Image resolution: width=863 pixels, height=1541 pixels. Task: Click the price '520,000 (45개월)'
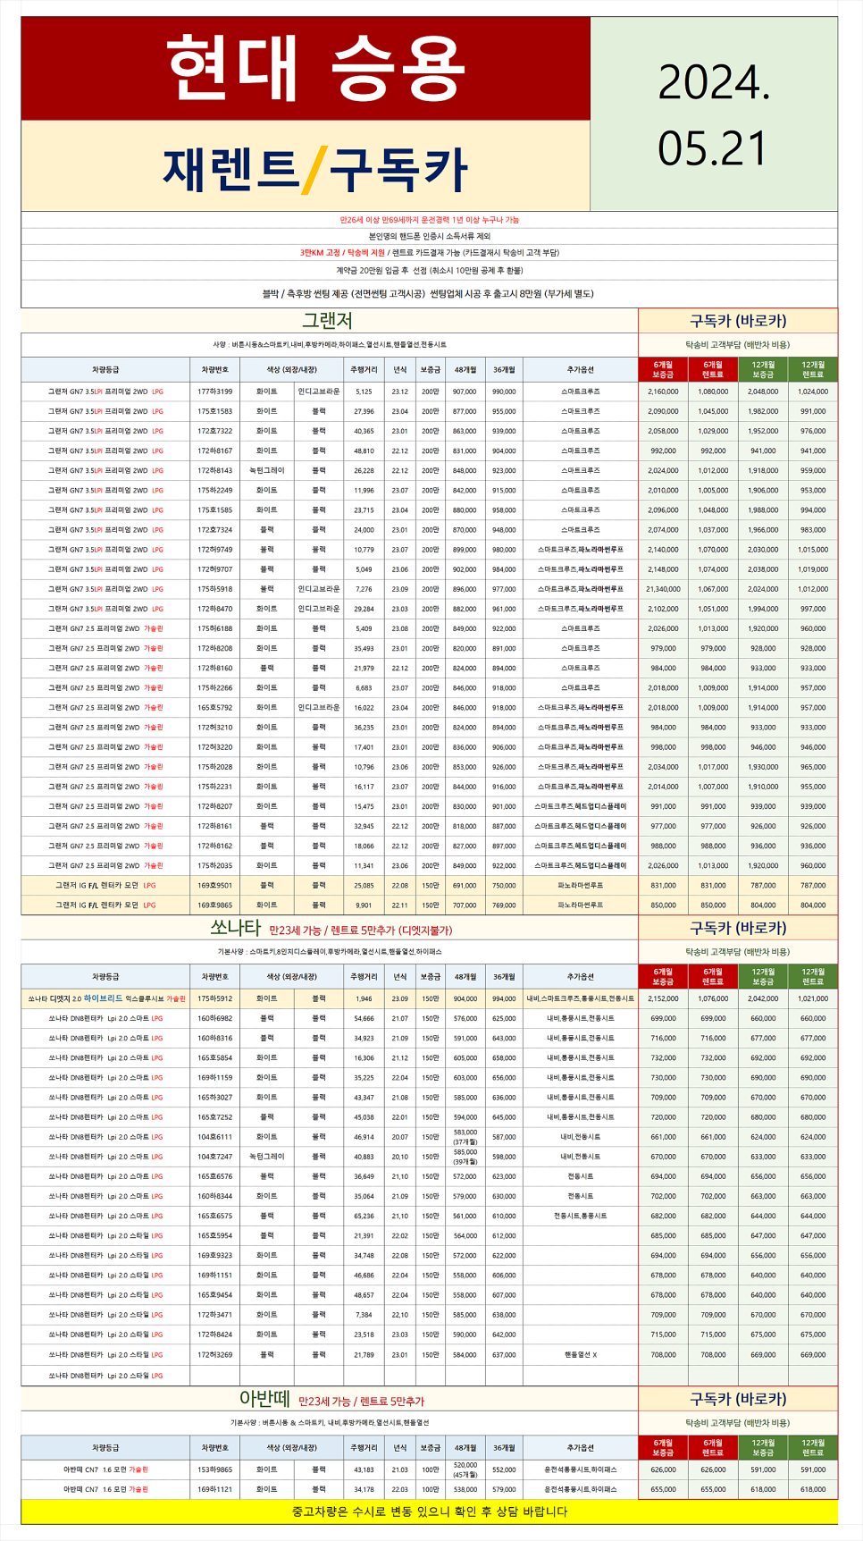coord(465,1469)
